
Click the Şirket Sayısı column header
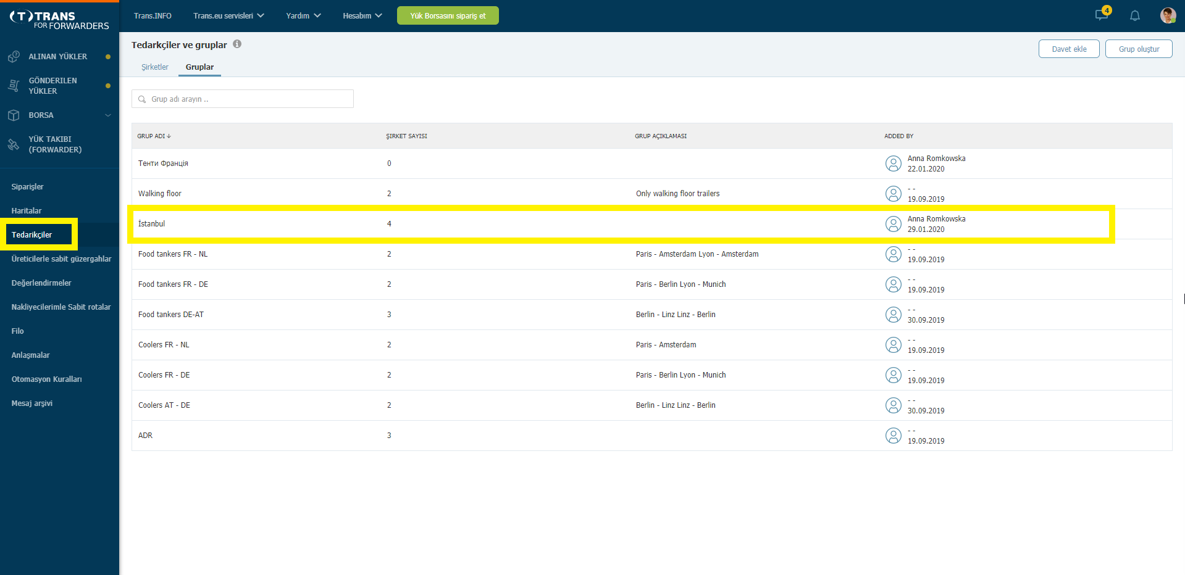tap(406, 136)
